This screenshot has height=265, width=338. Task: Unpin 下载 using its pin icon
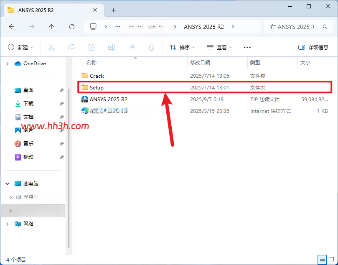coord(62,104)
